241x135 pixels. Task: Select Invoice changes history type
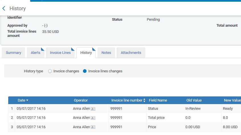pyautogui.click(x=50, y=71)
